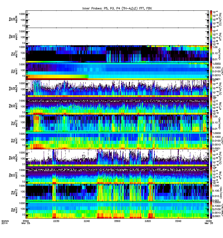Screen dimensions: 223x238
Task: Click the 'the fff 32 scm3' panel label
Action: point(13,176)
